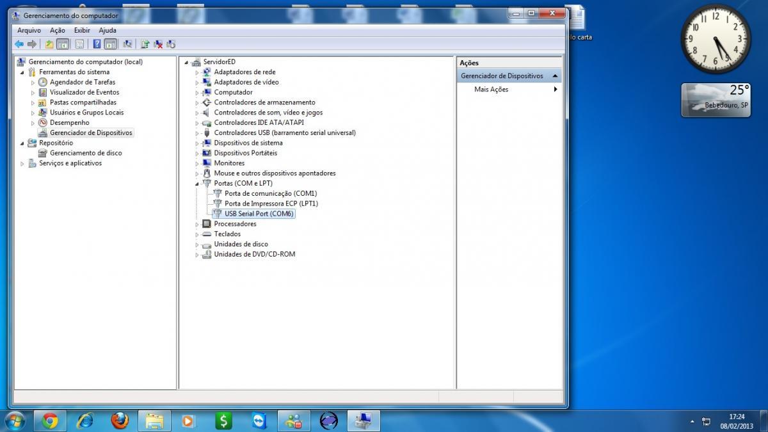Click the Disable device icon in the toolbar

(171, 44)
